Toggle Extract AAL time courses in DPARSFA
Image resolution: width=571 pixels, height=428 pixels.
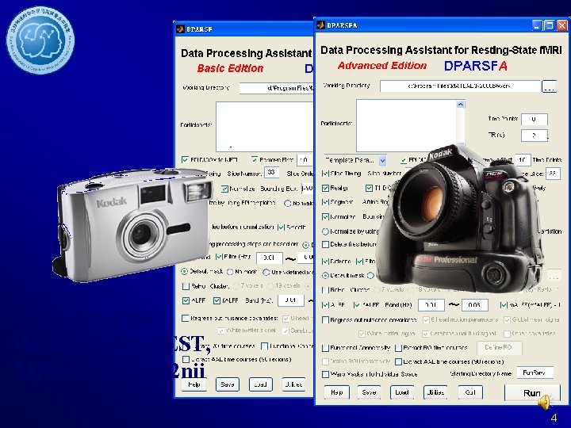coord(398,361)
